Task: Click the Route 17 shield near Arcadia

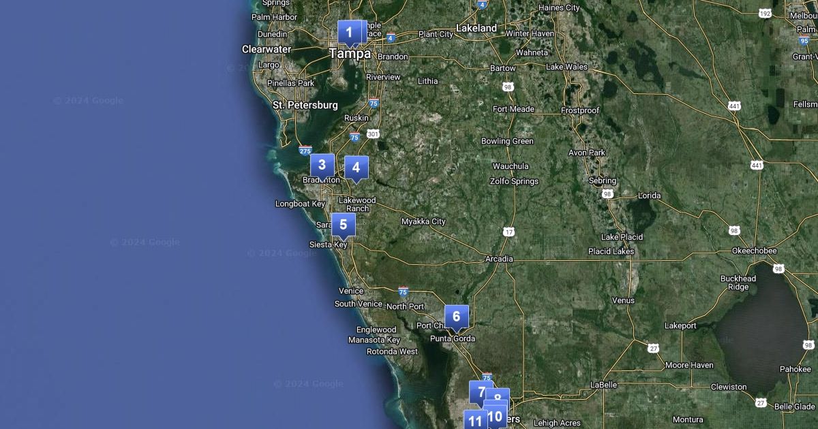Action: tap(509, 232)
